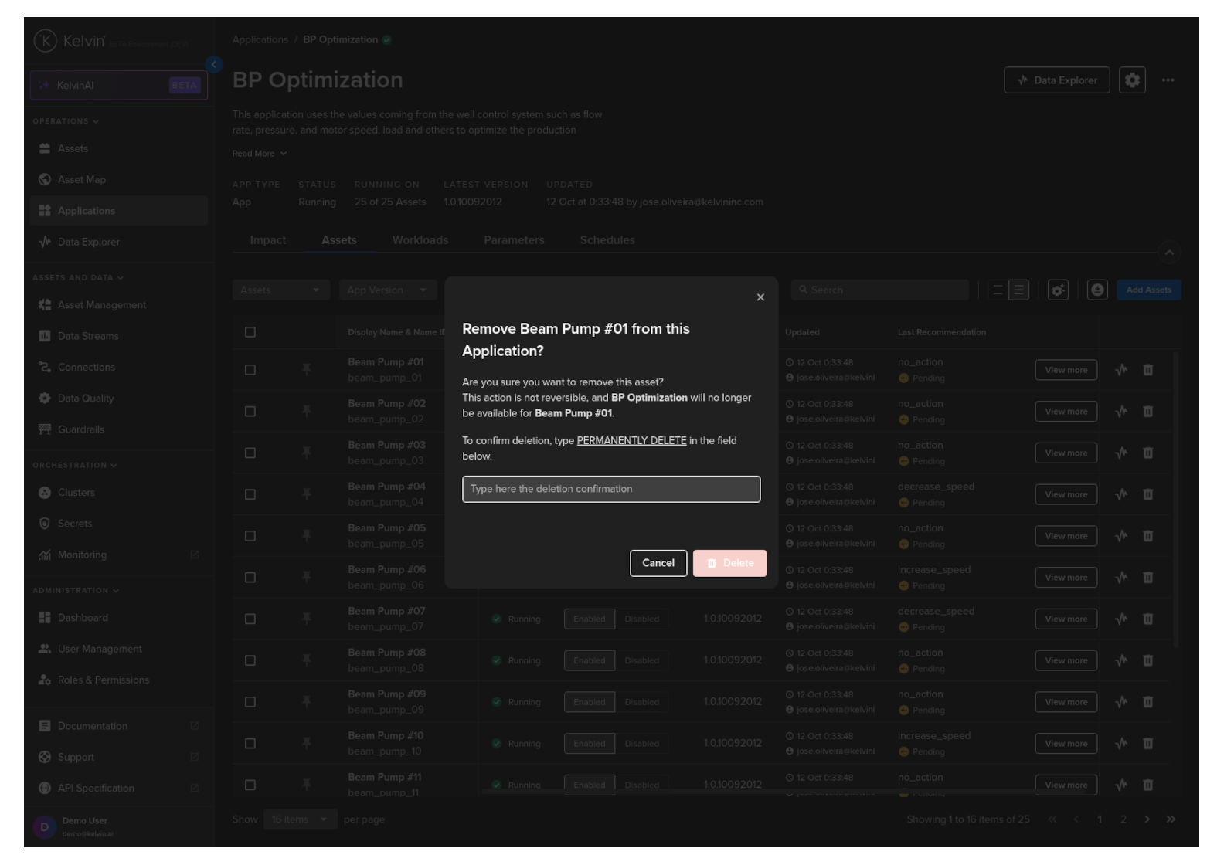Expand the Read More description

click(260, 154)
